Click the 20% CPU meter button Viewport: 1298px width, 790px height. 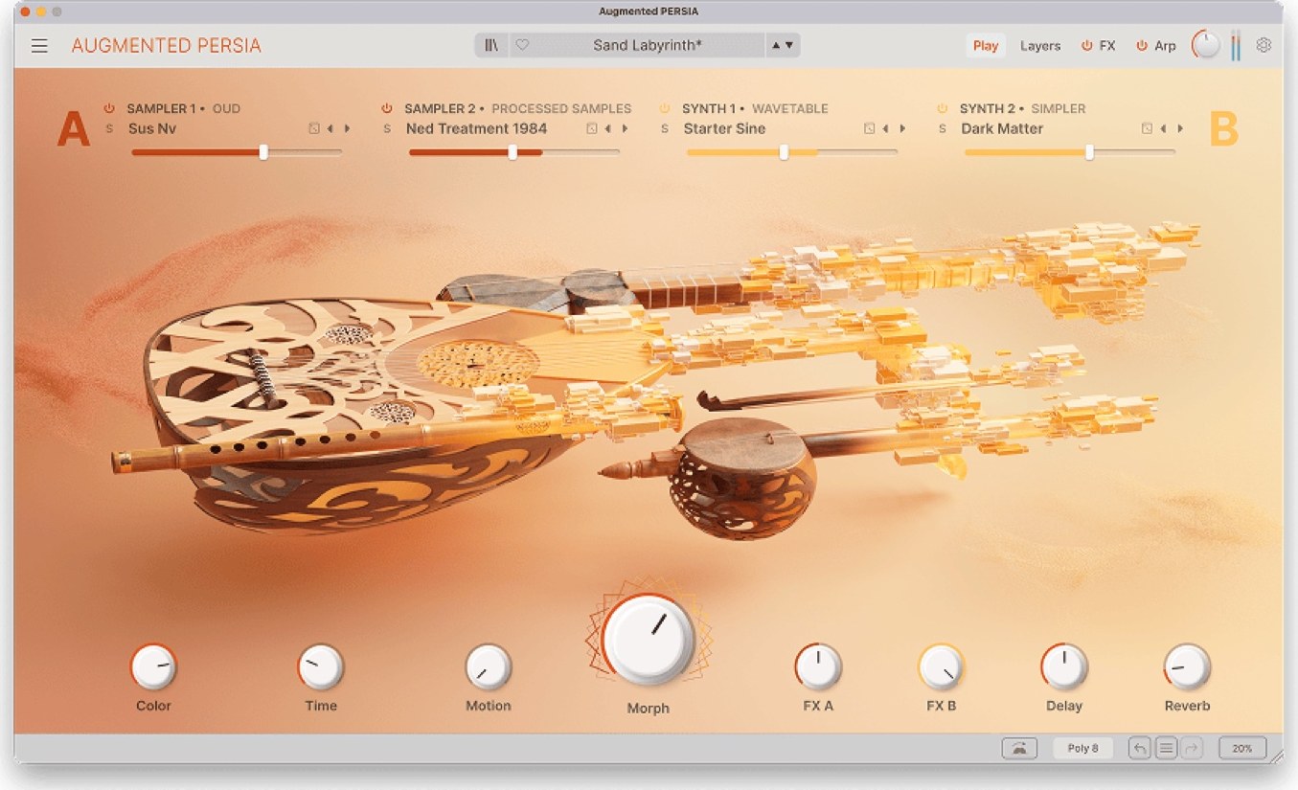[1242, 748]
